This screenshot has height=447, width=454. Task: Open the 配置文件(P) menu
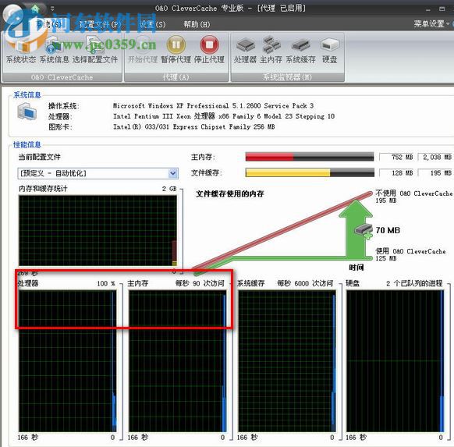coord(100,24)
